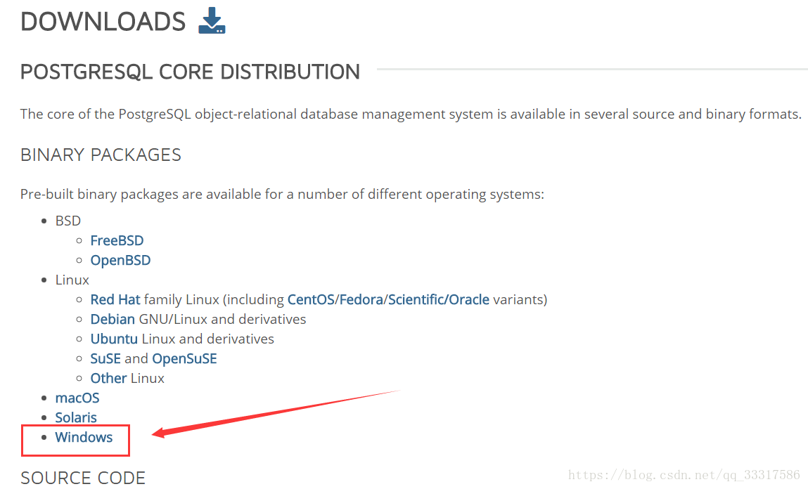
Task: Open the Oracle variant link
Action: (469, 299)
